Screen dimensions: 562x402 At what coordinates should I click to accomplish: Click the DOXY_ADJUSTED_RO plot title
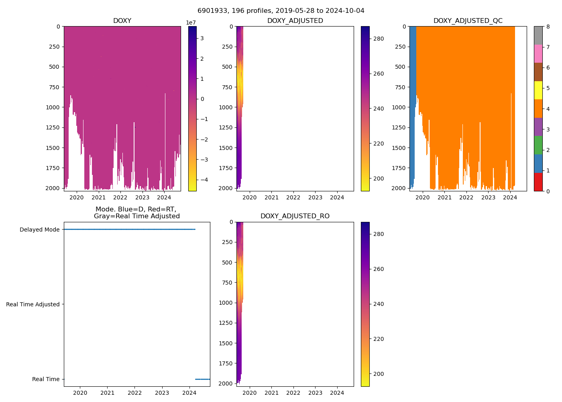(x=295, y=216)
